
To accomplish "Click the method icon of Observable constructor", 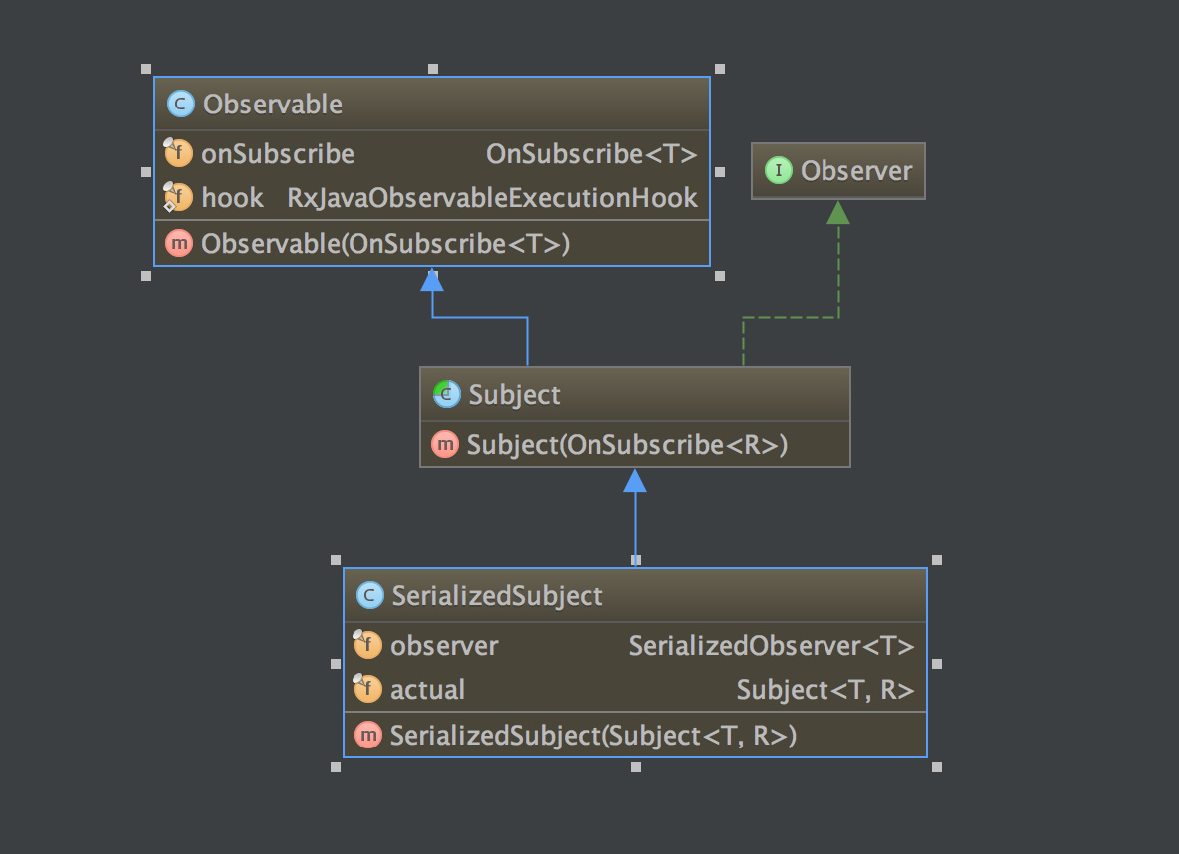I will point(179,243).
